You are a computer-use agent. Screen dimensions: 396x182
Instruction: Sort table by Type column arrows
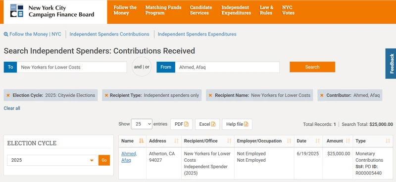pos(388,141)
